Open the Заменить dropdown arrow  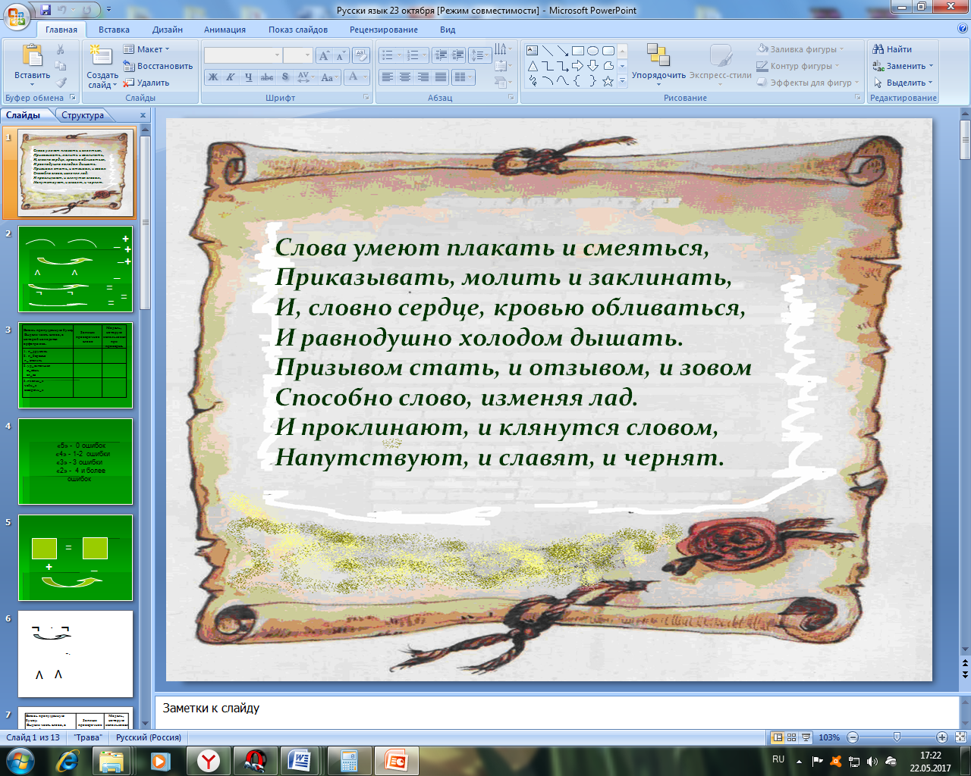point(931,66)
